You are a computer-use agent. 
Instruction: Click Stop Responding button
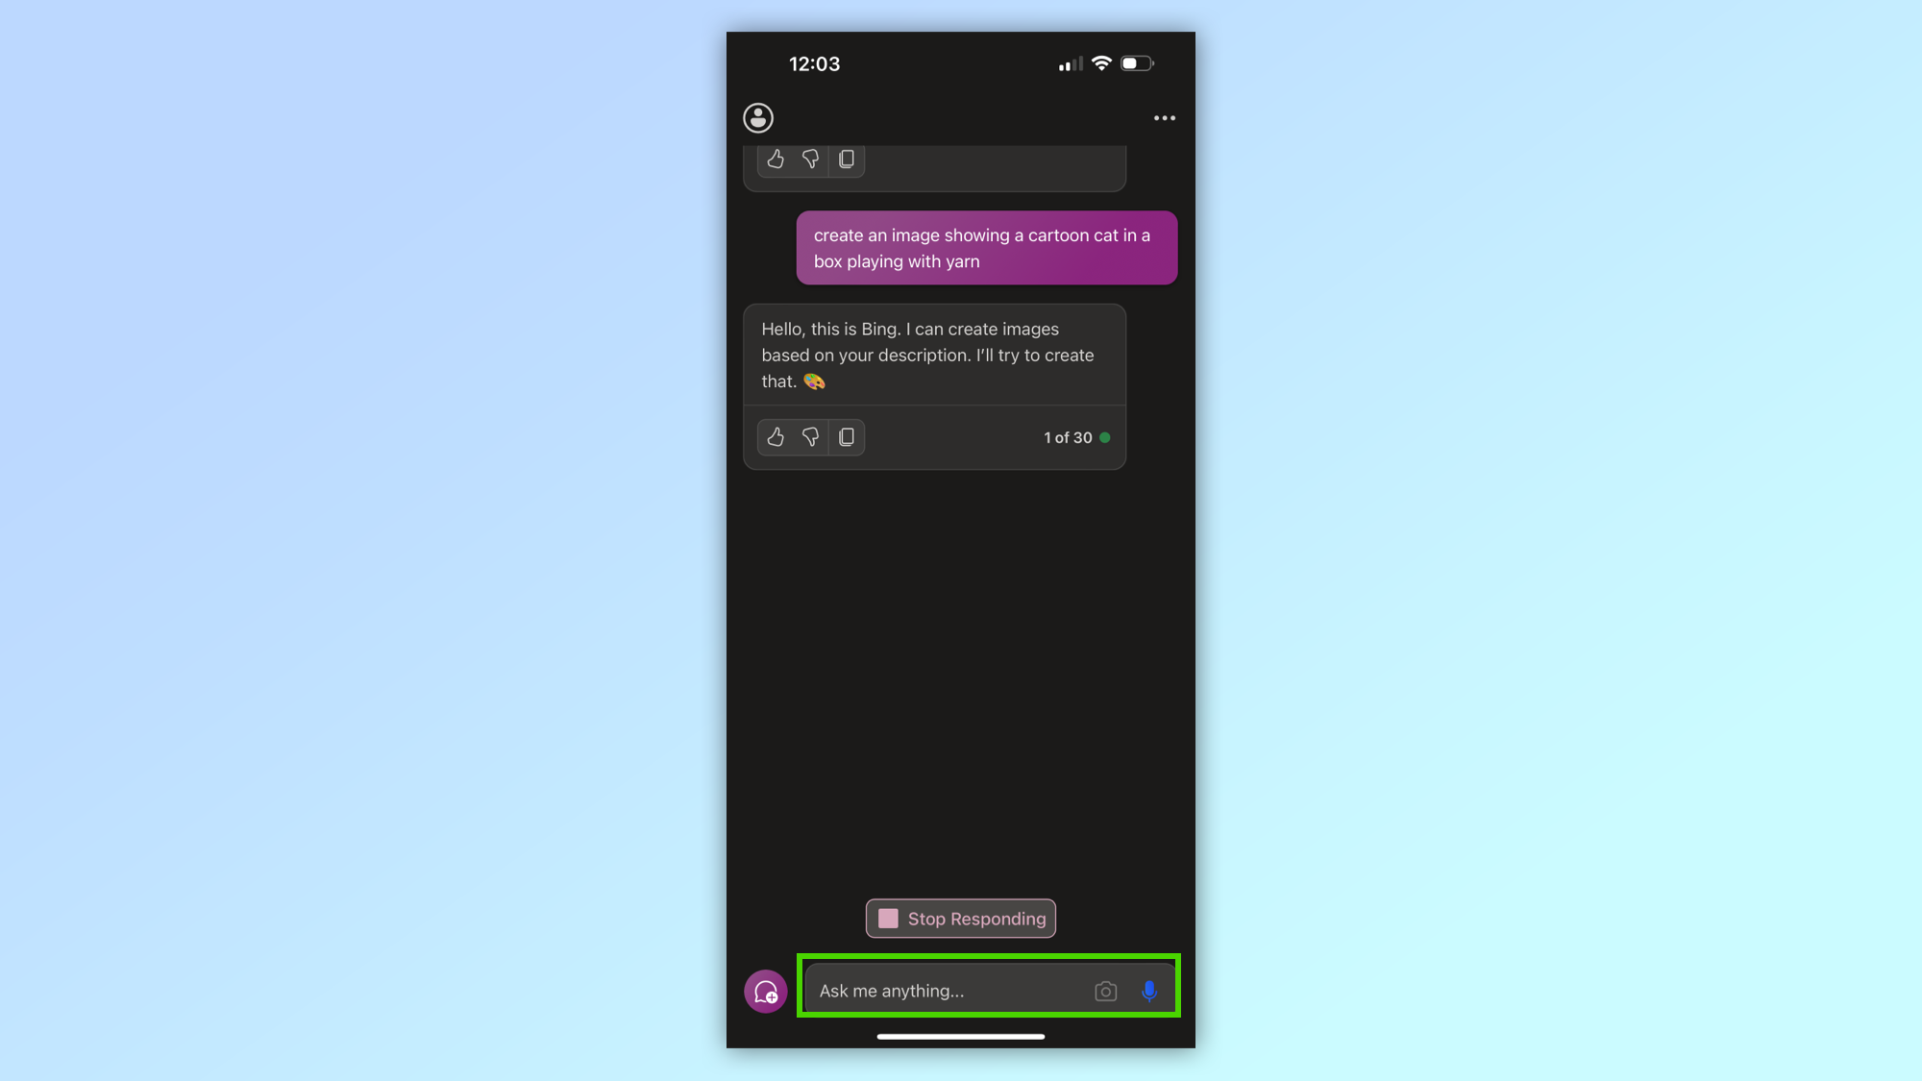click(961, 919)
